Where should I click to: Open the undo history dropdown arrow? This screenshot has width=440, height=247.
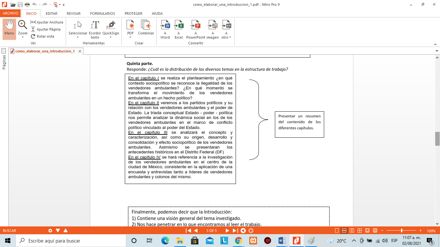coord(40,5)
